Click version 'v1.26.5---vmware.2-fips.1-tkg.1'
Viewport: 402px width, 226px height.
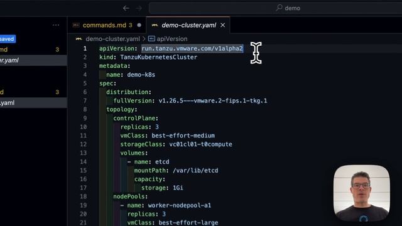[213, 100]
